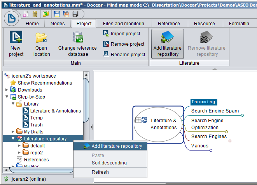Screen dimensions: 257x185
Task: Click the blue save floppy icon
Action: click(x=56, y=14)
